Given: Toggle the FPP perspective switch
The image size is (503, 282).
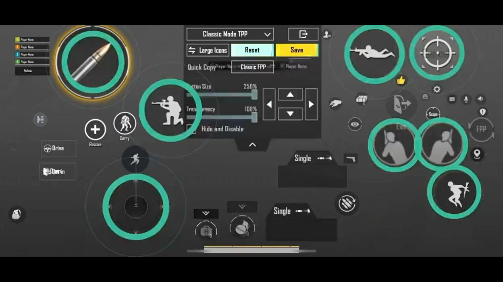Looking at the screenshot, I should point(481,129).
